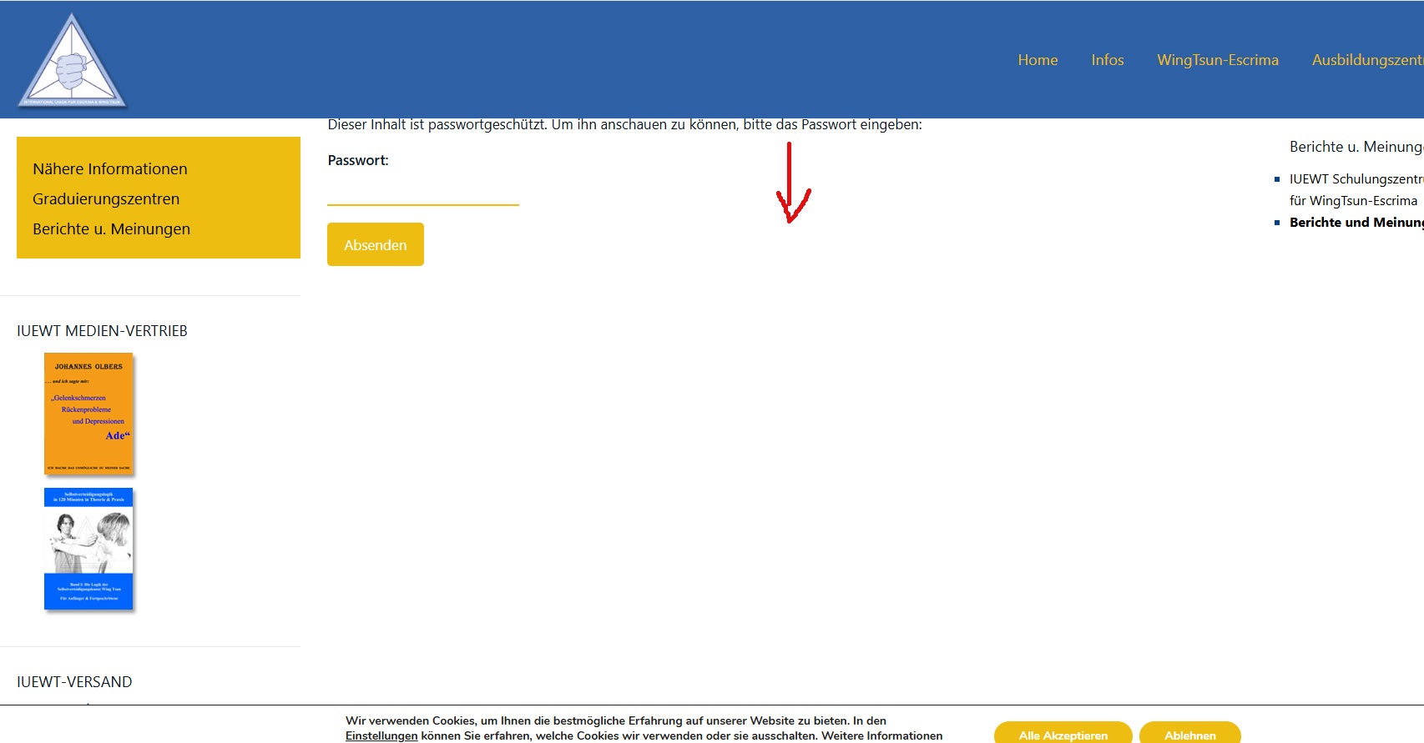Click the IUEWT-VERSAND heading
The width and height of the screenshot is (1424, 743).
pos(74,682)
